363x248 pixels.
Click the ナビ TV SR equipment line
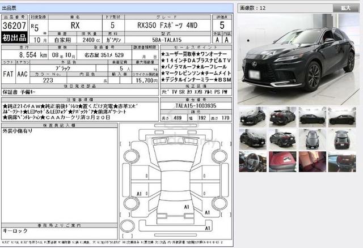pyautogui.click(x=194, y=92)
